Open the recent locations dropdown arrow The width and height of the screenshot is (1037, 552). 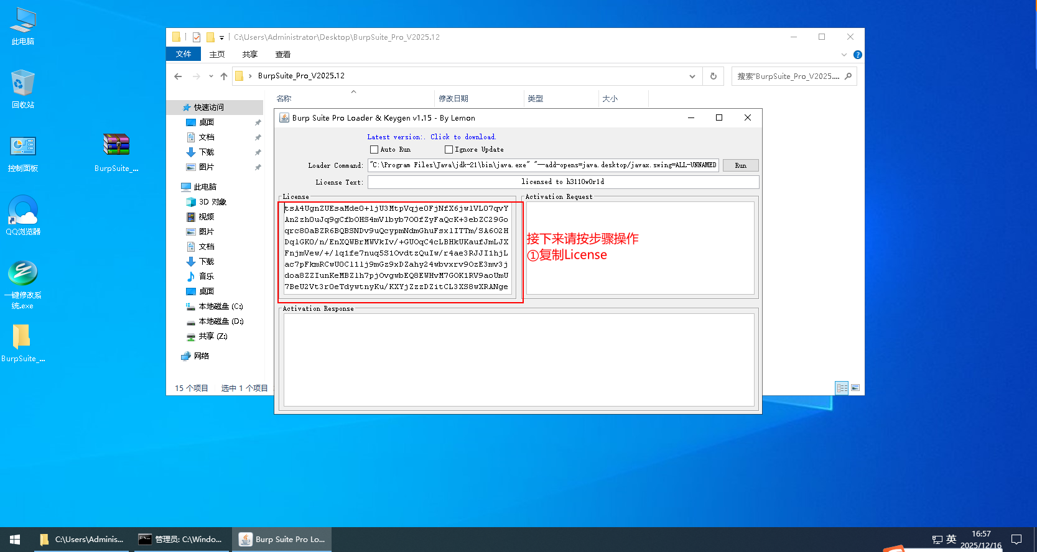point(211,76)
